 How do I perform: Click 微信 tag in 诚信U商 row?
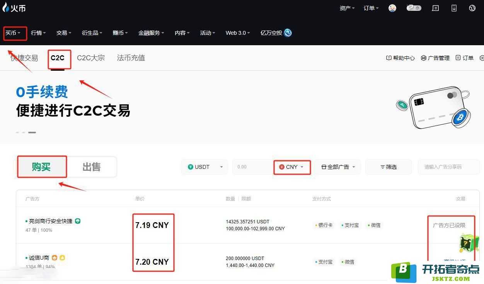[x=348, y=262]
